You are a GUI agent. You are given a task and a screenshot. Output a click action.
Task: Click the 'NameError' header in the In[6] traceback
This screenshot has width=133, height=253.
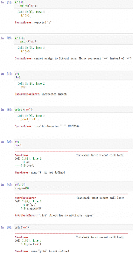22,237
